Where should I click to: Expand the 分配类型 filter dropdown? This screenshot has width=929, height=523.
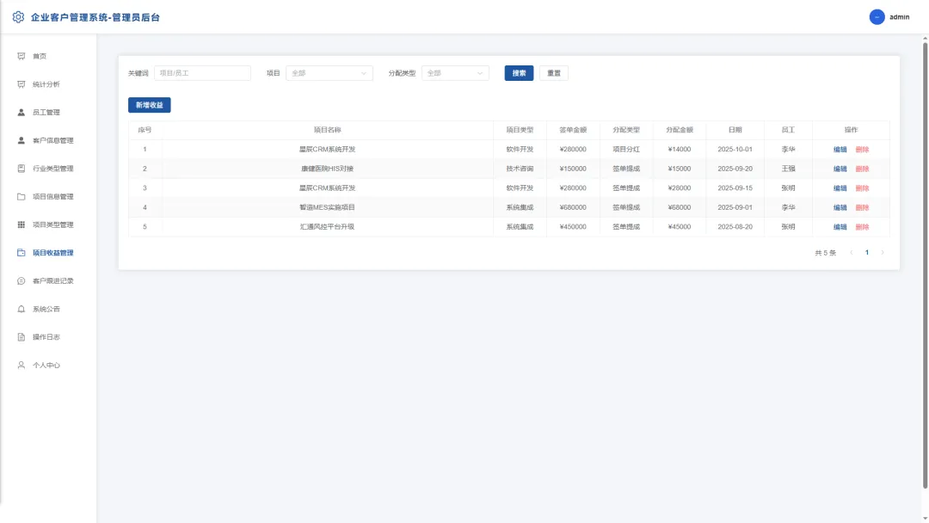[x=455, y=73]
